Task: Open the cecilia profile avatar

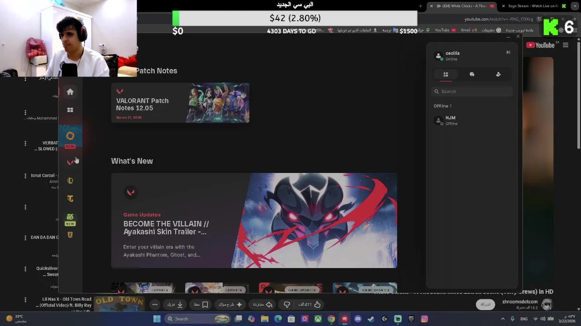Action: [438, 56]
